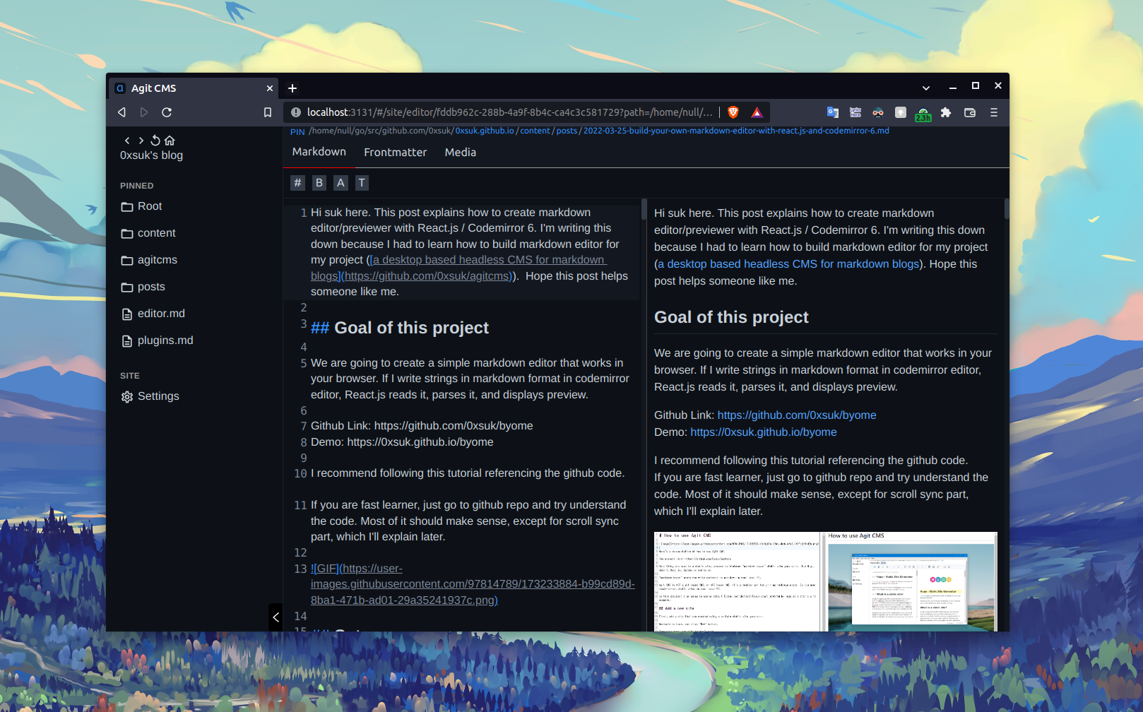Switch to the Media tab
This screenshot has height=712, width=1143.
coord(460,153)
